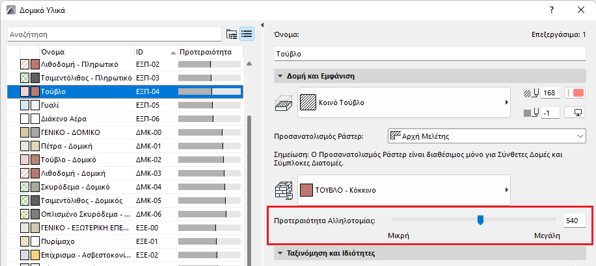Viewport: 596px width, 266px height.
Task: Open the foreground pen color swatch
Action: pyautogui.click(x=576, y=93)
